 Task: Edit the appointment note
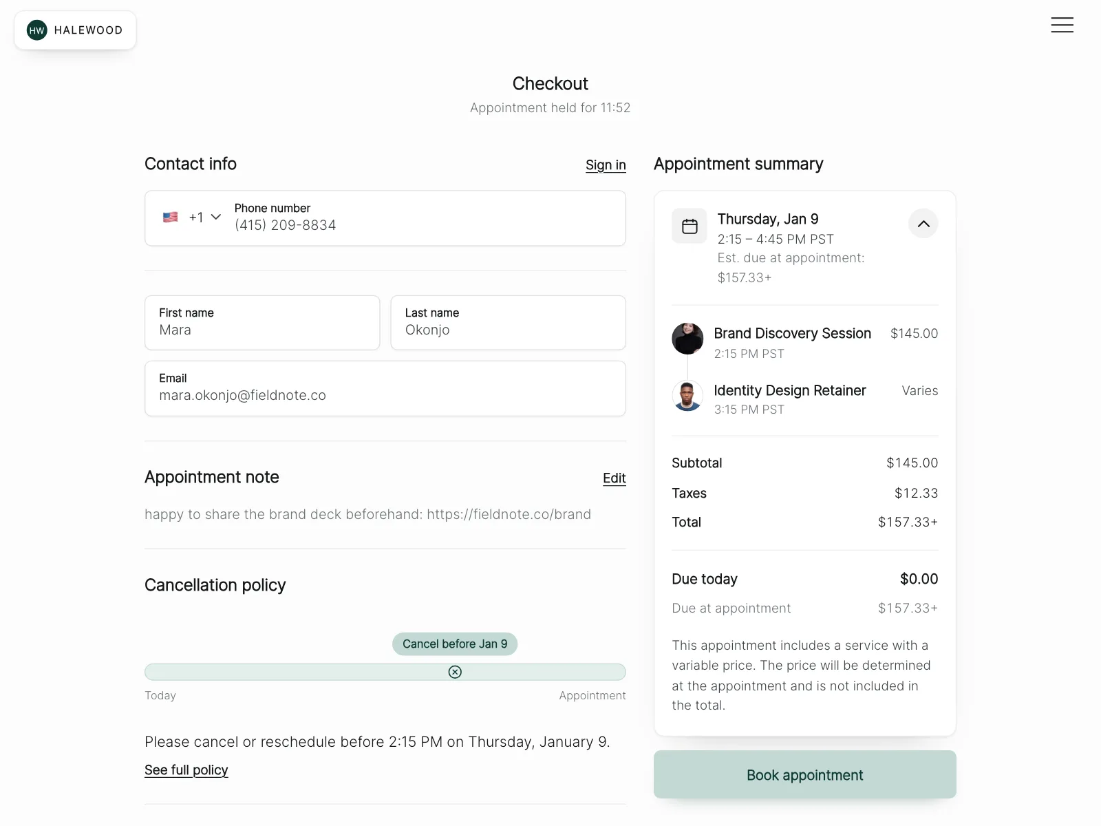click(x=614, y=478)
